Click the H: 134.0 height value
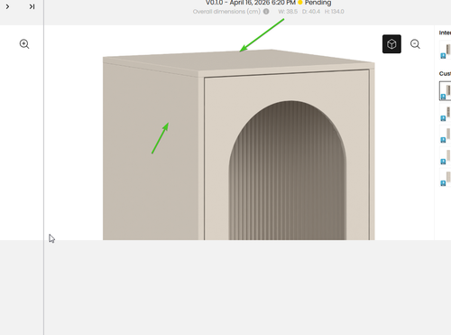451x335 pixels. (334, 12)
